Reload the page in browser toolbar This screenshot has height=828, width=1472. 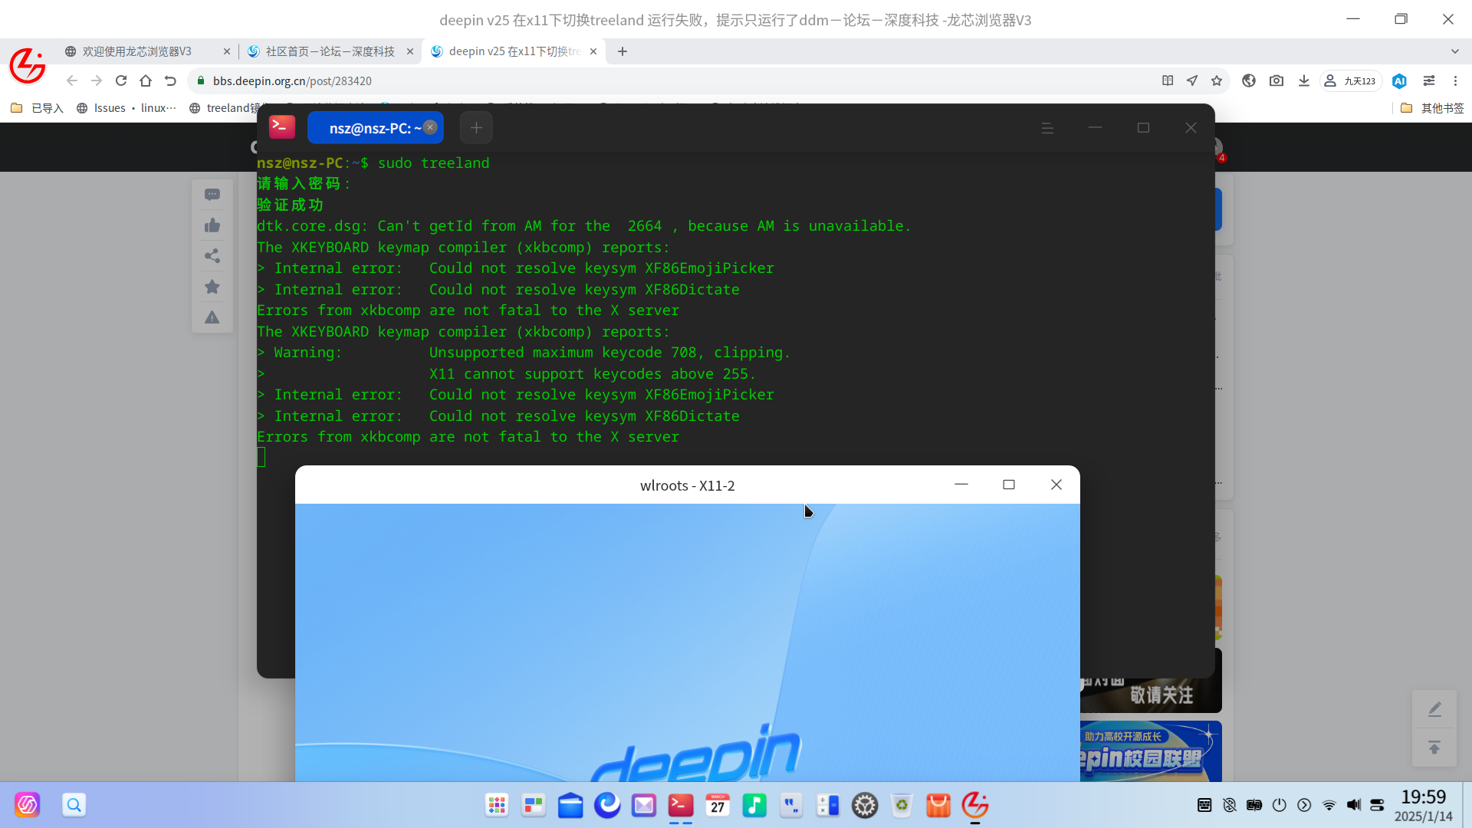point(121,80)
